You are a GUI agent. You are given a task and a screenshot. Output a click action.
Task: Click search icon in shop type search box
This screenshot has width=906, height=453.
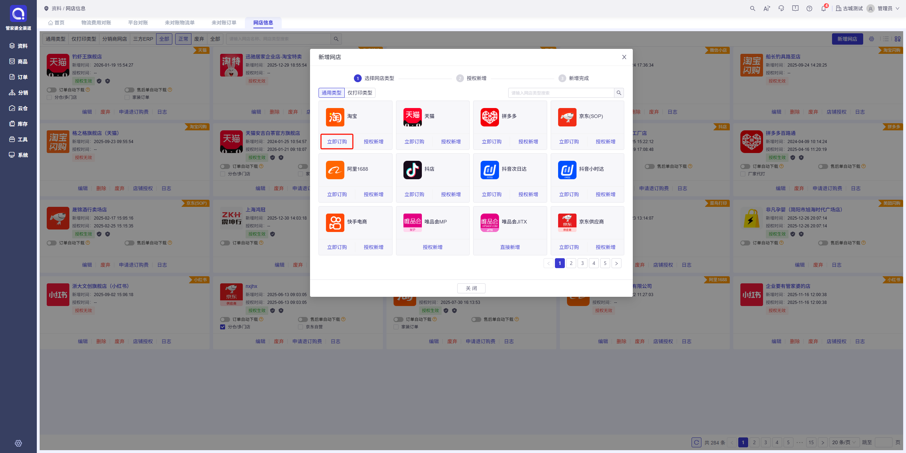(x=619, y=93)
